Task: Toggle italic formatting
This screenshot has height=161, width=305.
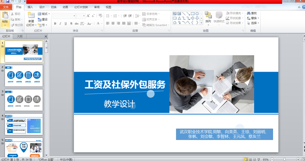Action: pos(60,24)
